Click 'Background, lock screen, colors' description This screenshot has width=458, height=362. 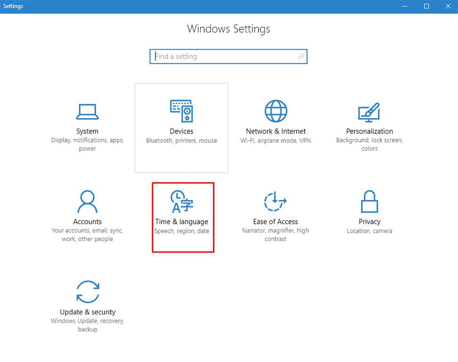point(369,144)
